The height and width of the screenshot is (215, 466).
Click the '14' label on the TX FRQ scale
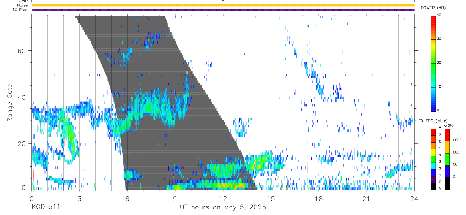tap(439, 155)
